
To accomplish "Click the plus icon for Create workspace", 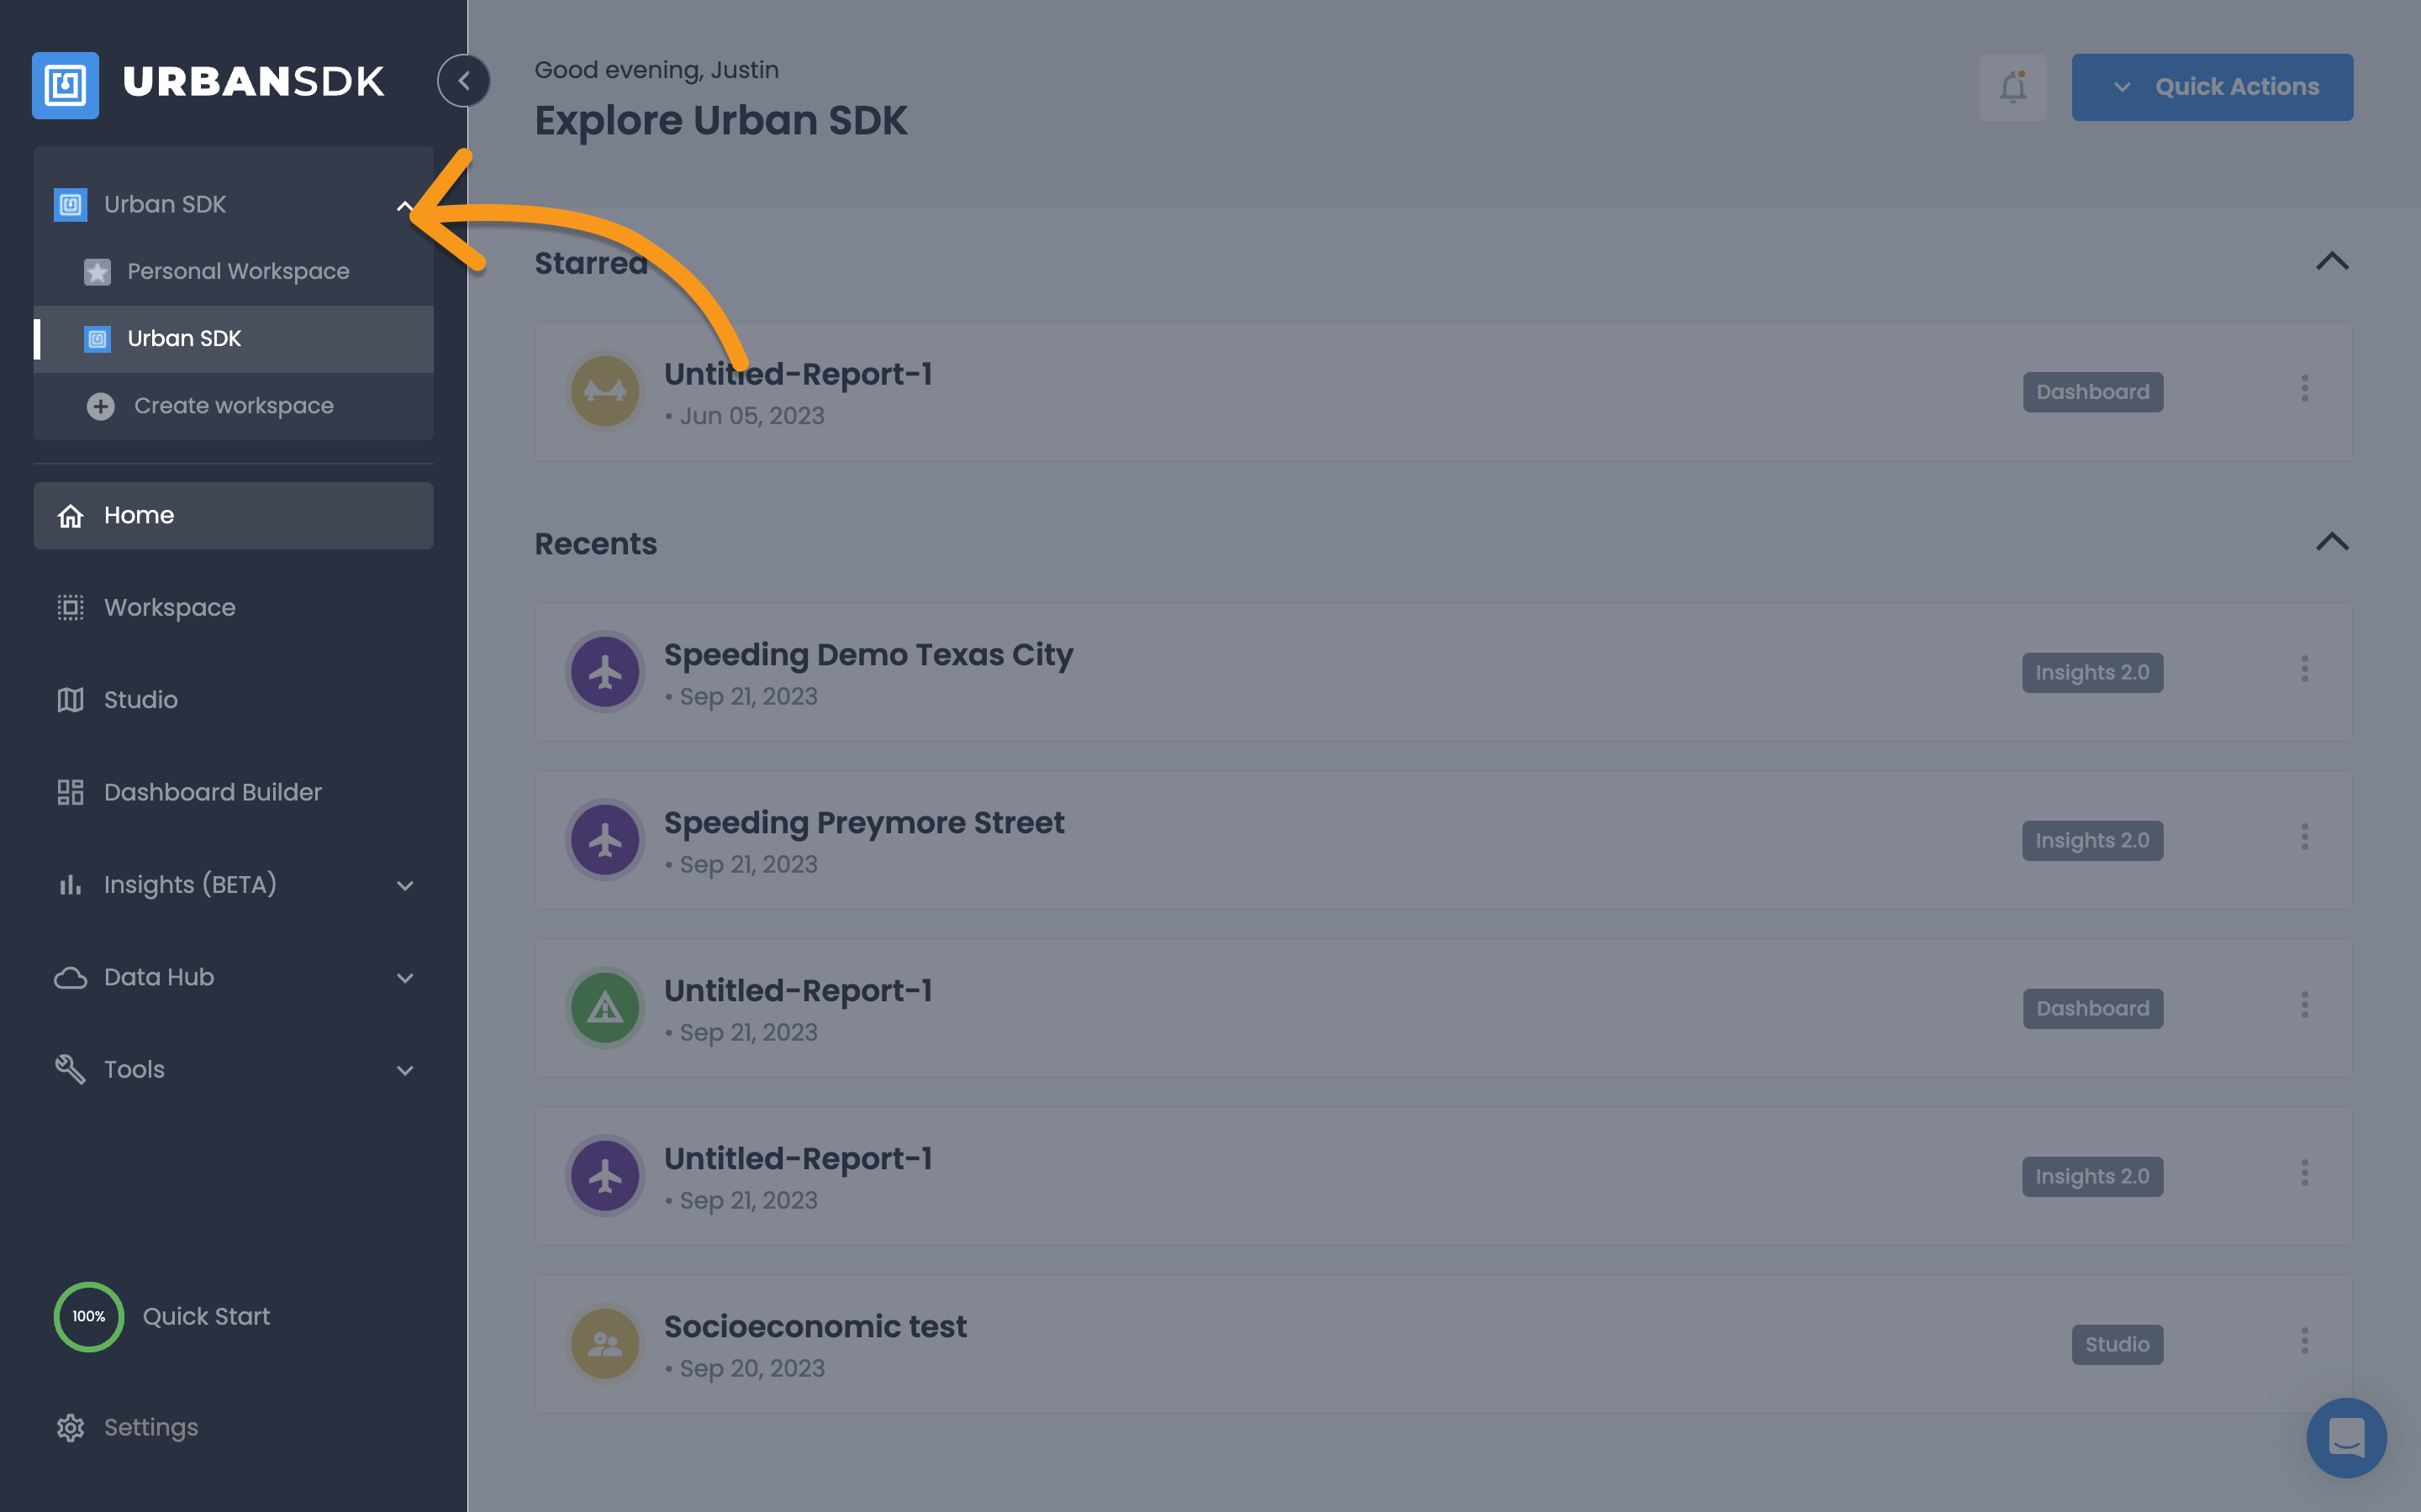I will tap(100, 406).
